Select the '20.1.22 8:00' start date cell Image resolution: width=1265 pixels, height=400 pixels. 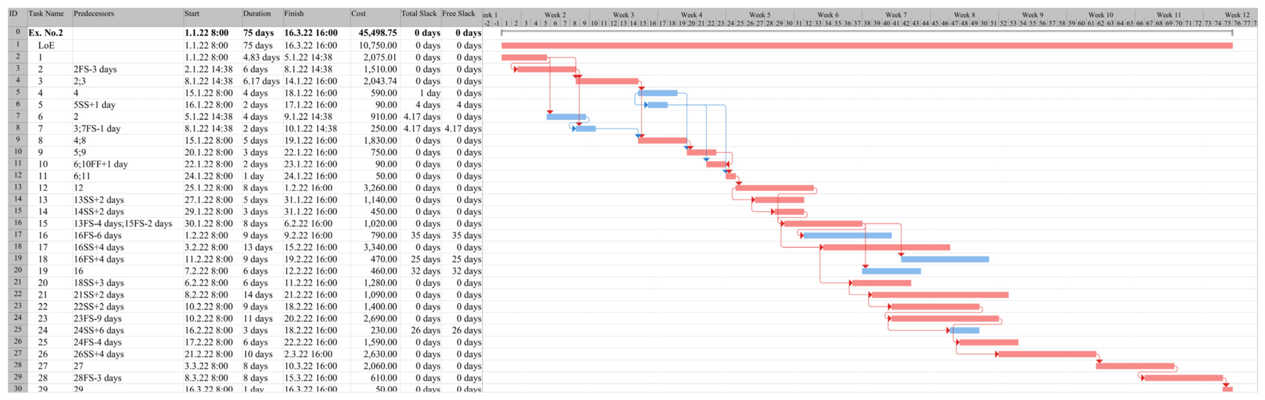point(209,153)
